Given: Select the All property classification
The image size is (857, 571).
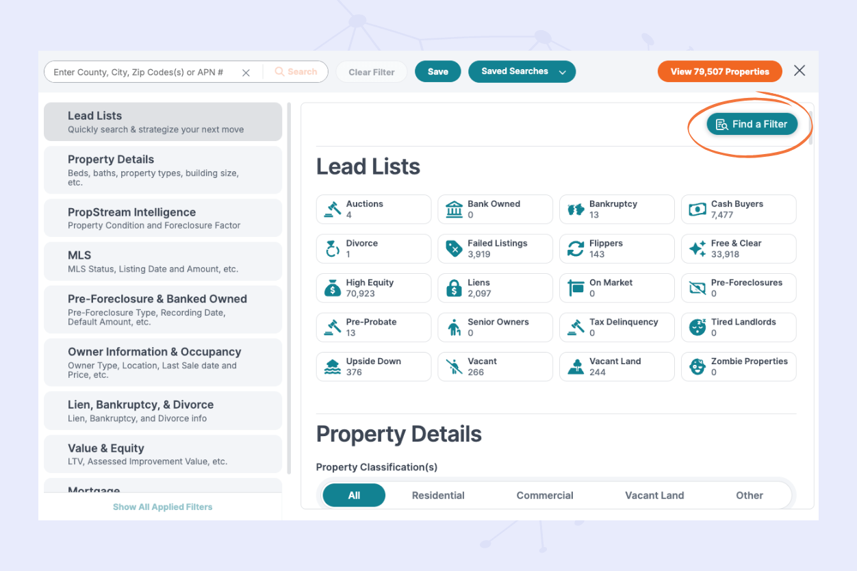Looking at the screenshot, I should [x=354, y=495].
